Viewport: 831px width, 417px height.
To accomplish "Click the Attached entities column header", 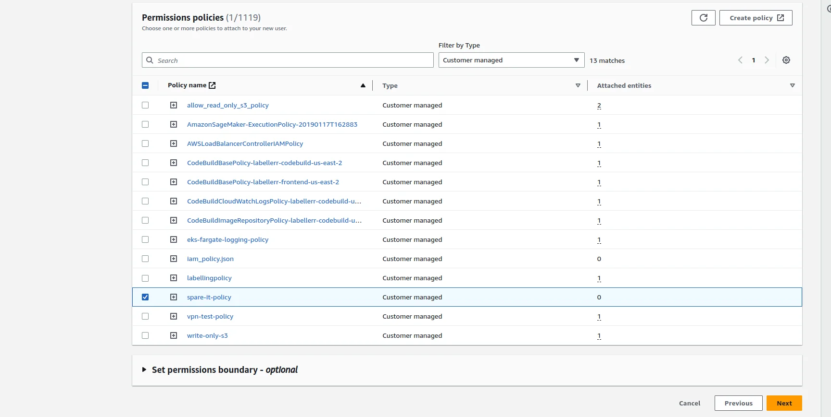I will (x=624, y=85).
